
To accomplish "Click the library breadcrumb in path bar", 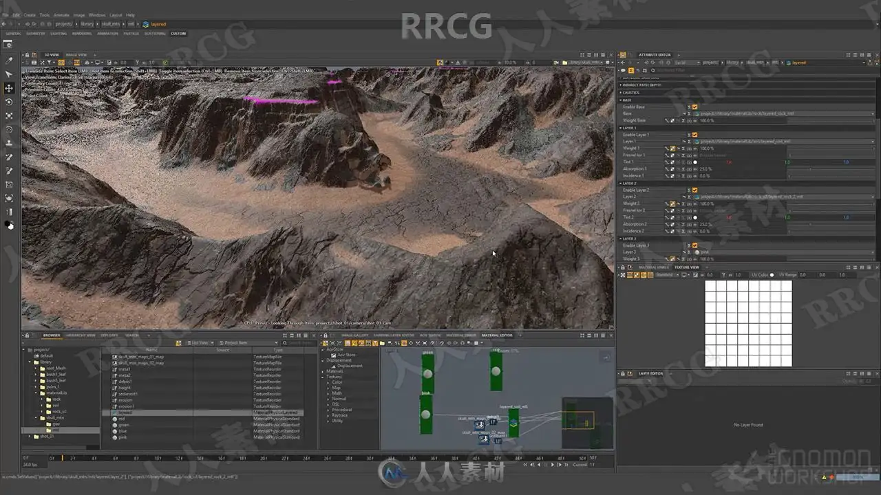I will pos(87,24).
